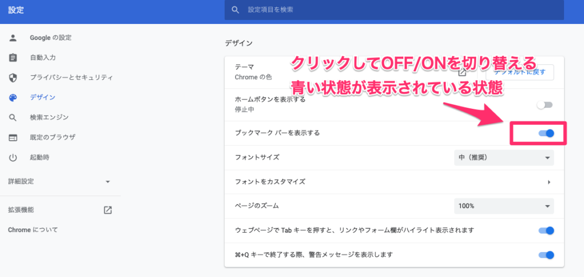584x277 pixels.
Task: Enable the ホームボタンを表示する toggle
Action: (546, 105)
